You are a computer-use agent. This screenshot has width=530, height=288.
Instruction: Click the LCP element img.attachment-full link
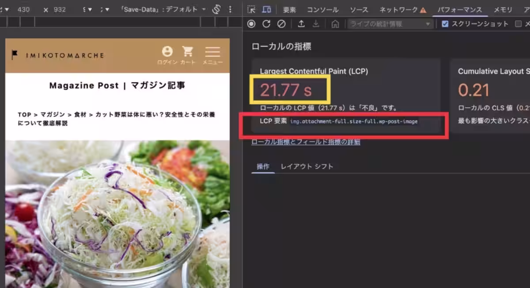pyautogui.click(x=353, y=121)
